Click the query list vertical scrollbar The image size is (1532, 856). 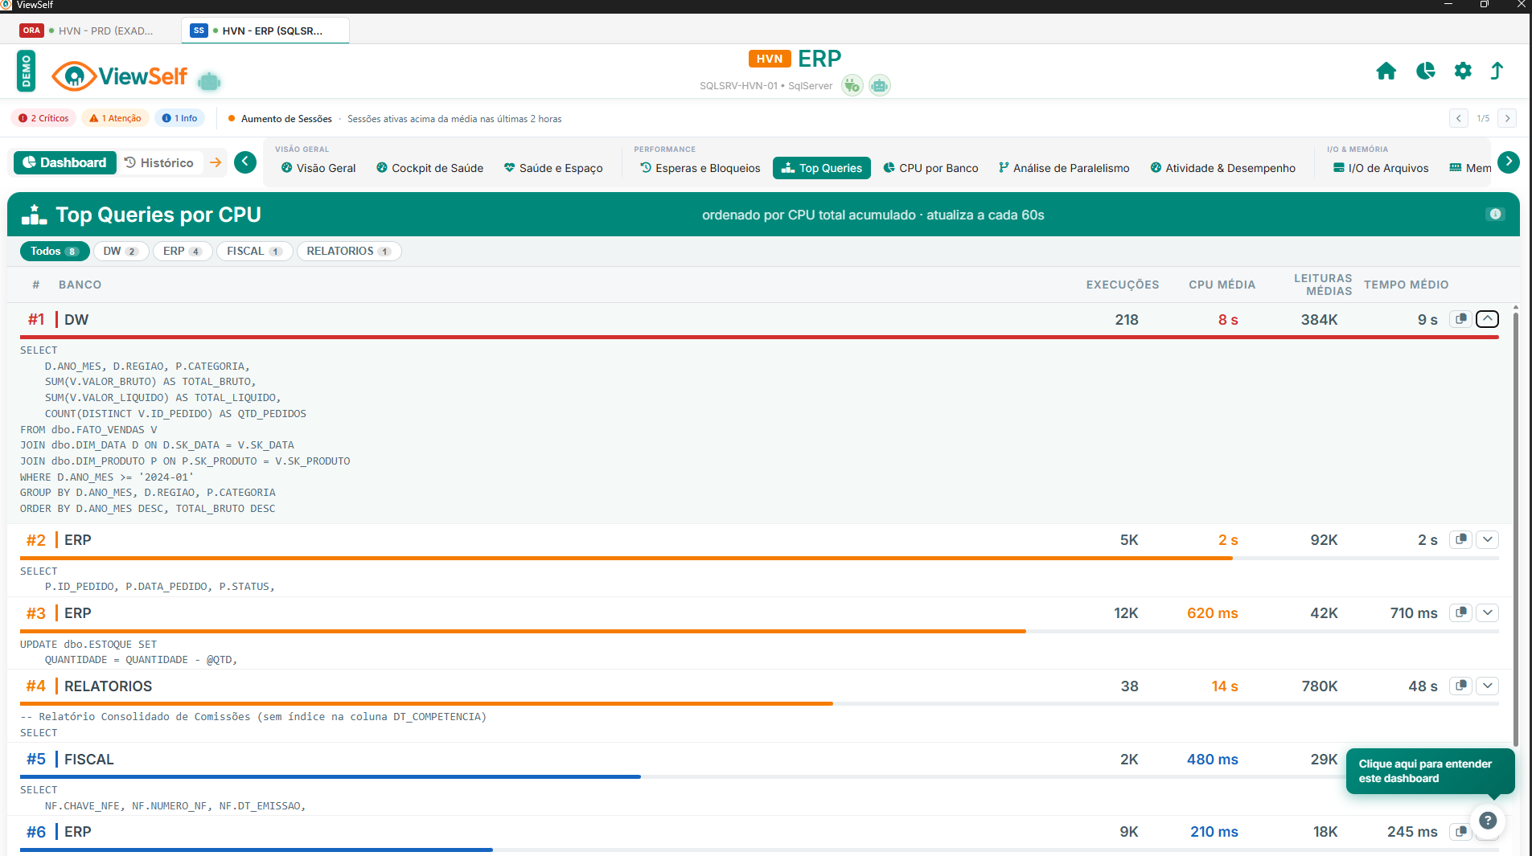(1515, 530)
